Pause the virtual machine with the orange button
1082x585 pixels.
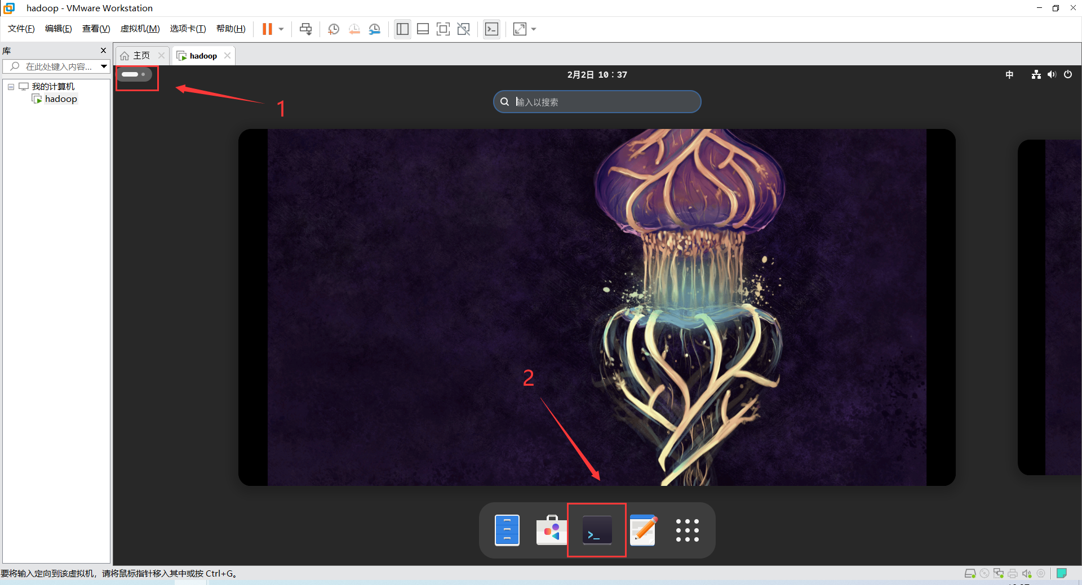tap(267, 29)
